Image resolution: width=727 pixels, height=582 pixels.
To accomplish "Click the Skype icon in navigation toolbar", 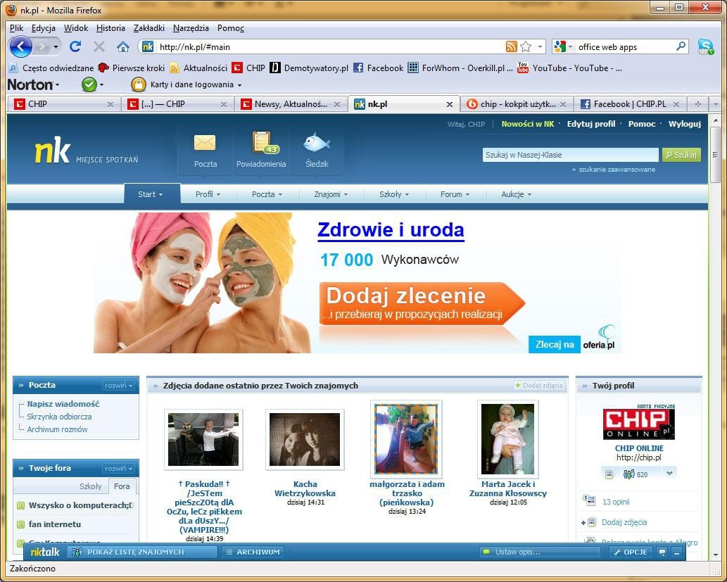I will tap(706, 46).
